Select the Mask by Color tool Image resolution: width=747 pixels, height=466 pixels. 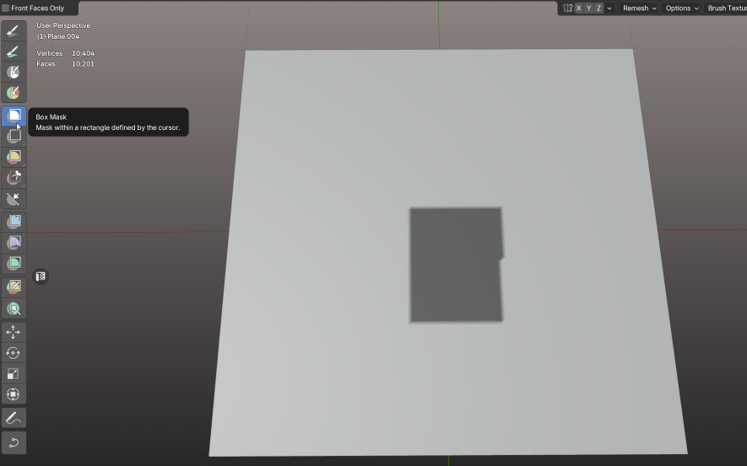coord(14,308)
